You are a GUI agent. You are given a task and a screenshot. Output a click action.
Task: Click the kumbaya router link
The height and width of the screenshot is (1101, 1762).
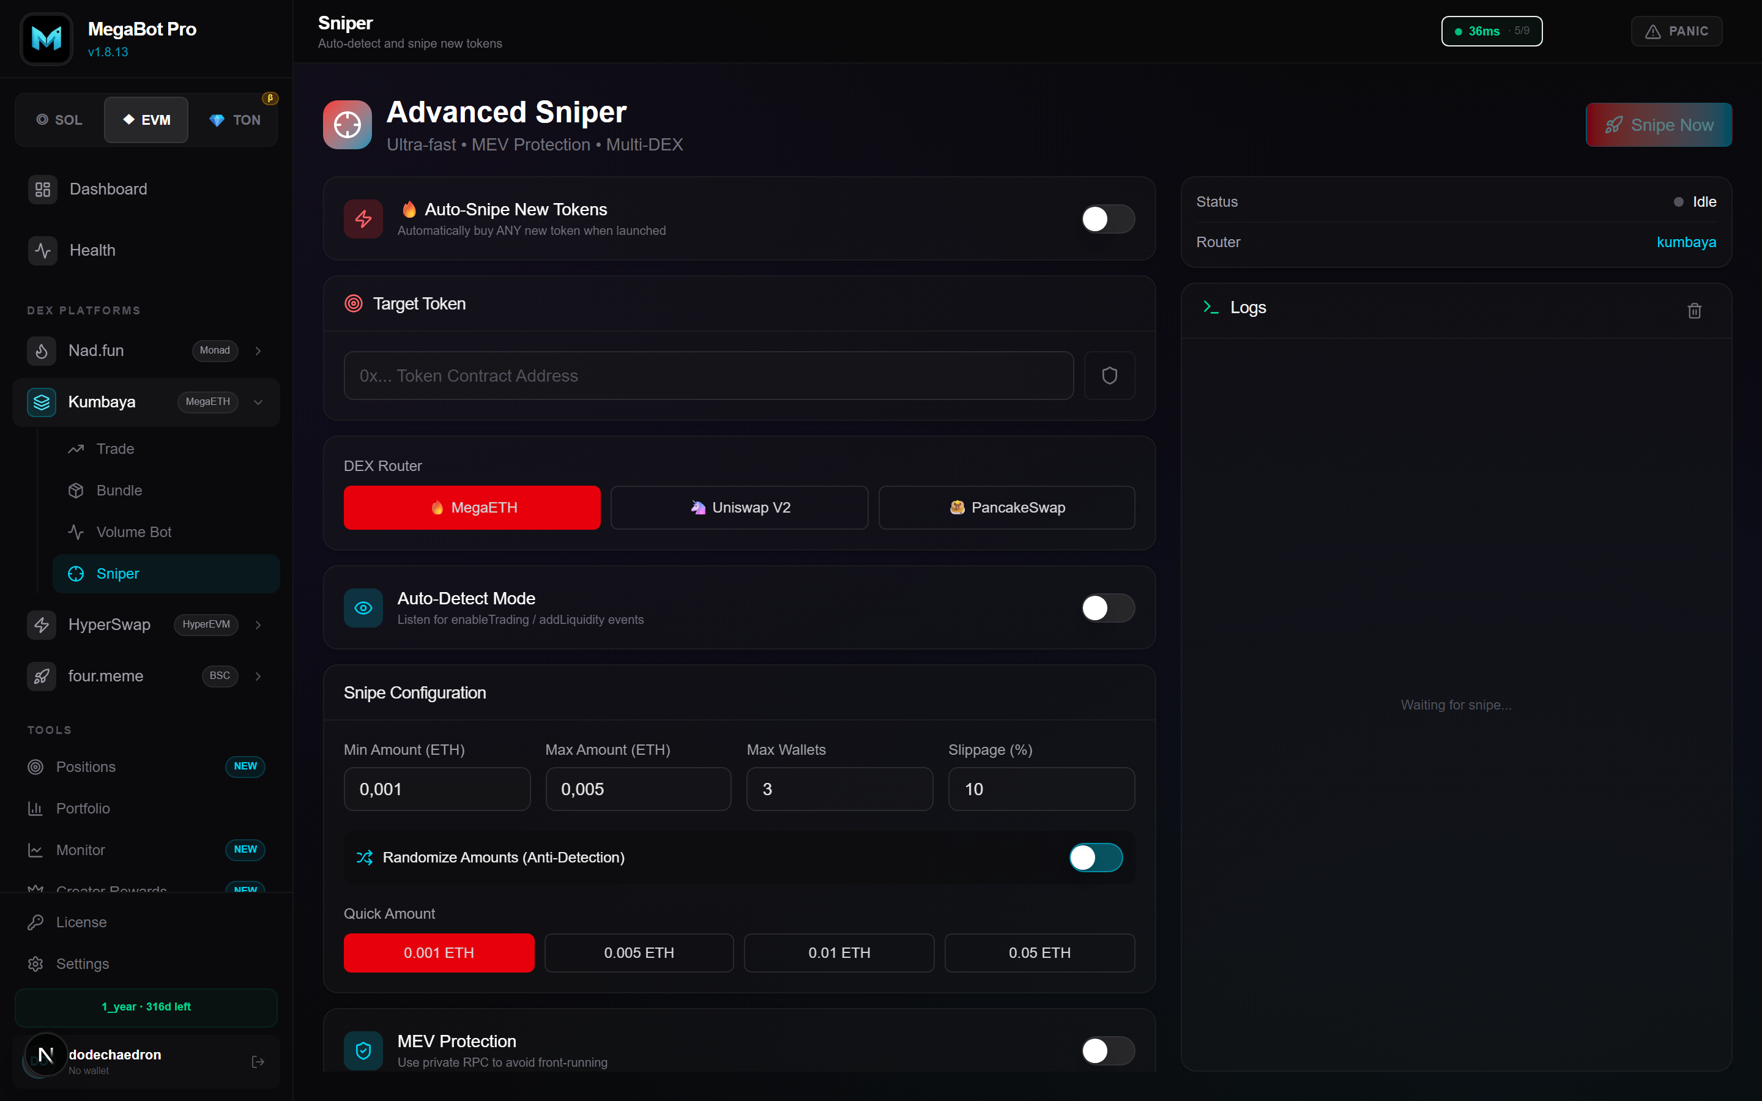(x=1686, y=242)
